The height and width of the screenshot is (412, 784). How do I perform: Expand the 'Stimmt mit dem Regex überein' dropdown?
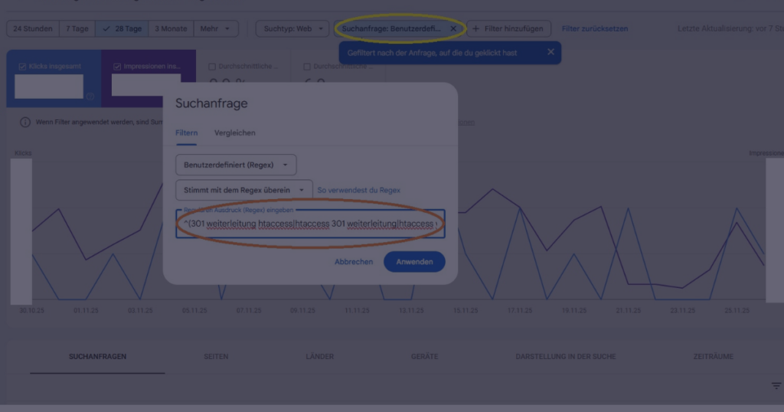[x=244, y=190]
